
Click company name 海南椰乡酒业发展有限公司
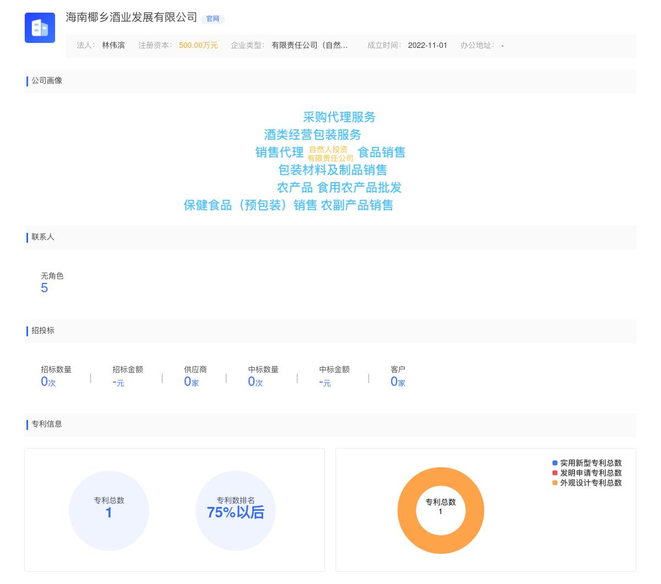pyautogui.click(x=132, y=17)
